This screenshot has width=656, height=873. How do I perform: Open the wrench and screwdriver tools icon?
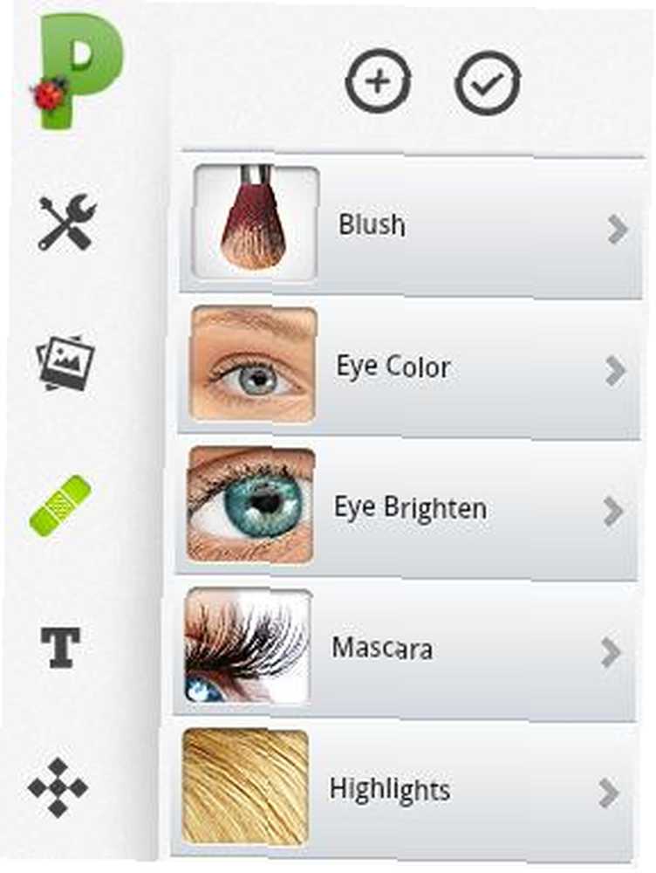click(x=67, y=222)
